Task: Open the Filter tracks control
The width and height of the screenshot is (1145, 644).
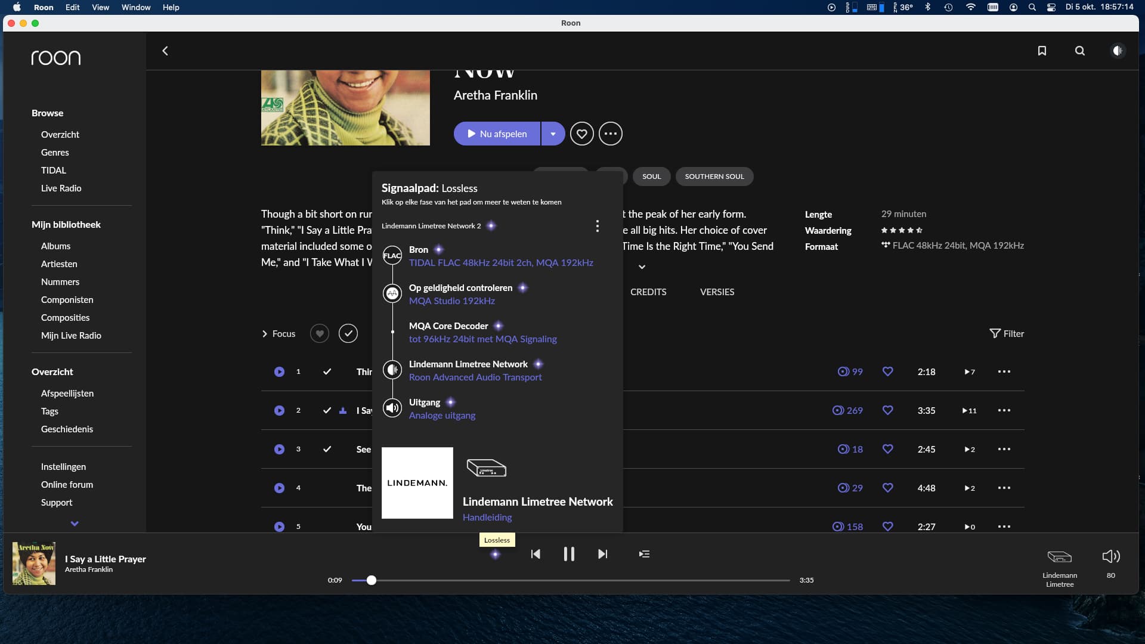Action: (x=1007, y=333)
